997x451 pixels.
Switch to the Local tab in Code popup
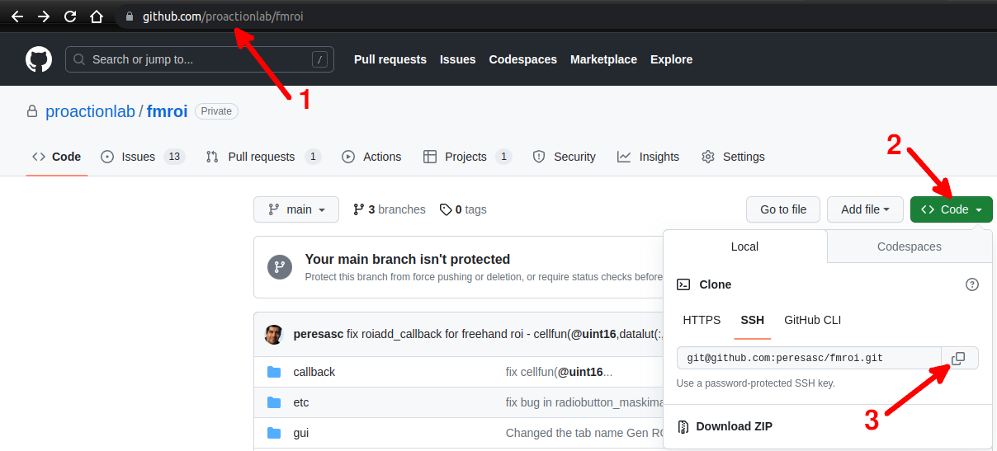coord(744,247)
